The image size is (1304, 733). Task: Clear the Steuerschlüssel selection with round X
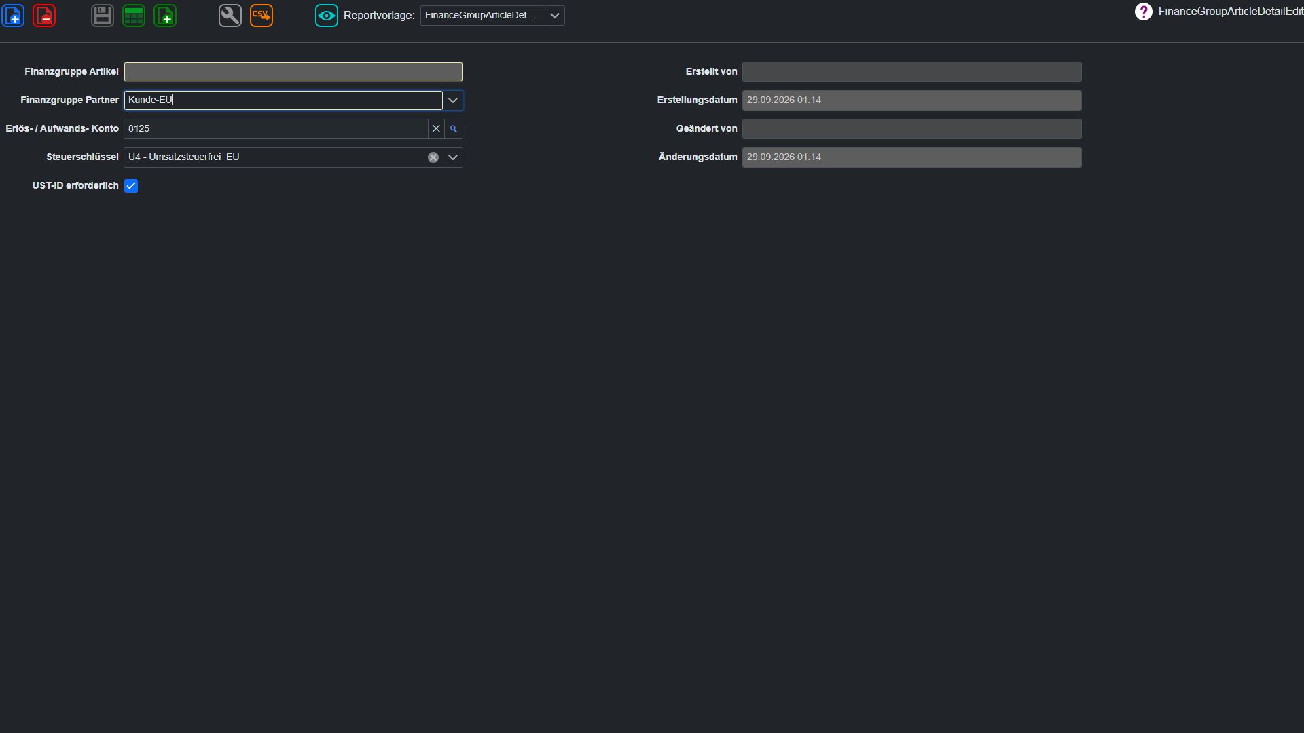point(433,157)
